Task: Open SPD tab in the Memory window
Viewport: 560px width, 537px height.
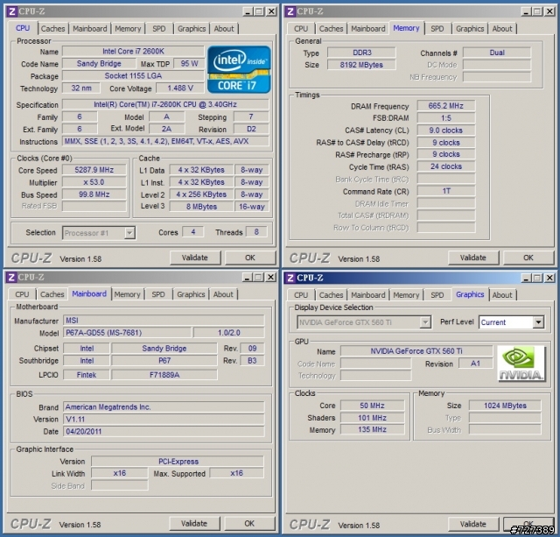Action: (437, 29)
